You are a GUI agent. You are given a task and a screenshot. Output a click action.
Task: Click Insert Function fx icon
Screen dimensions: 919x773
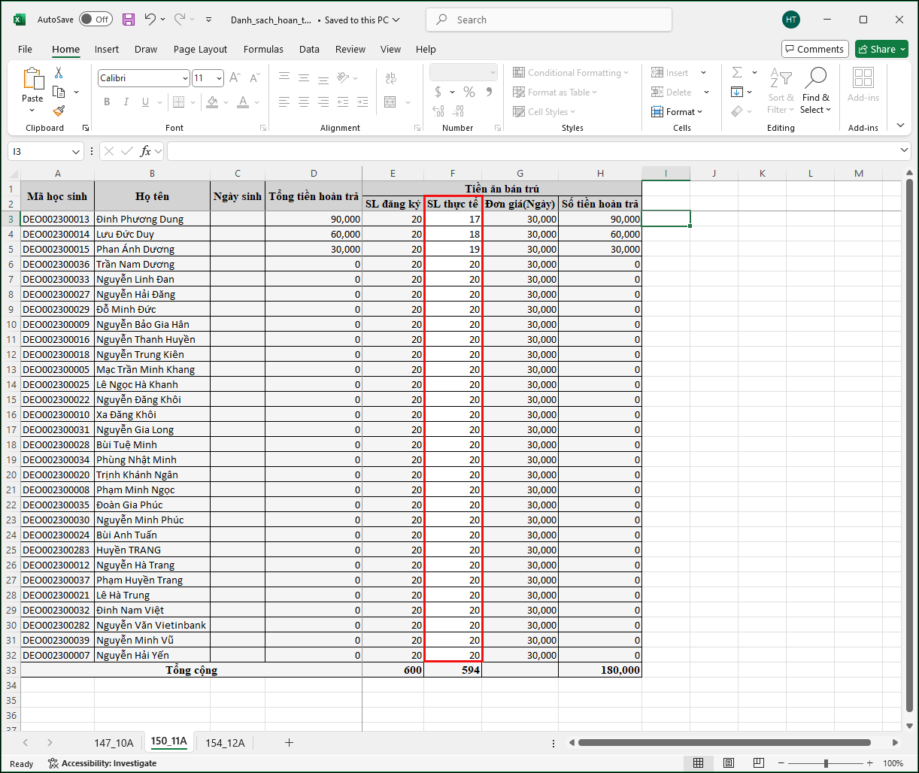[x=147, y=151]
